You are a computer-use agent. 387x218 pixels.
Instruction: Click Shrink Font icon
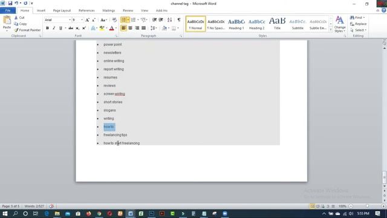pyautogui.click(x=94, y=20)
